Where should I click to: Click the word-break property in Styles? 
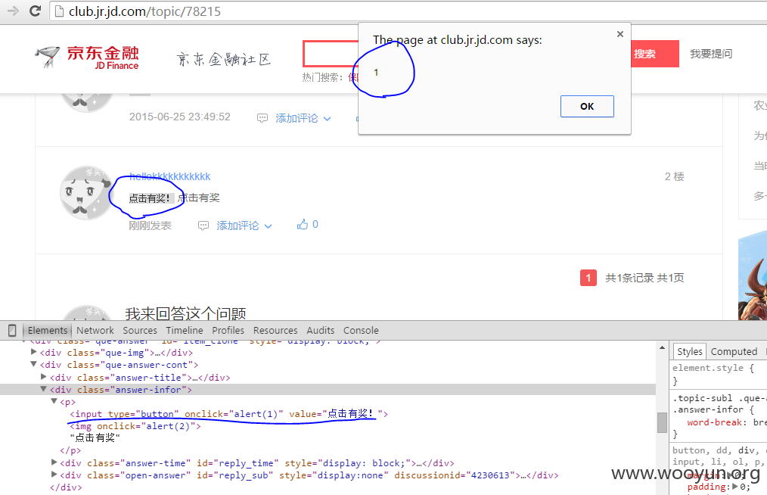tap(714, 422)
